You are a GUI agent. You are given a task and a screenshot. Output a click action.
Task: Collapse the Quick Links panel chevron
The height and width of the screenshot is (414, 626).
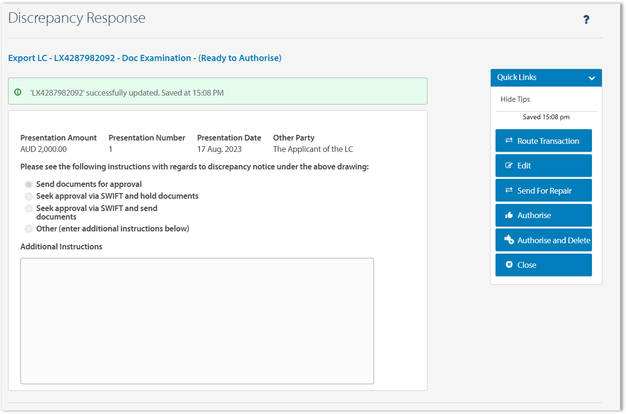tap(591, 78)
